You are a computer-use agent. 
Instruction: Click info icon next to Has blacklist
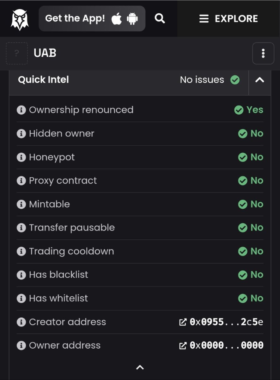point(21,275)
